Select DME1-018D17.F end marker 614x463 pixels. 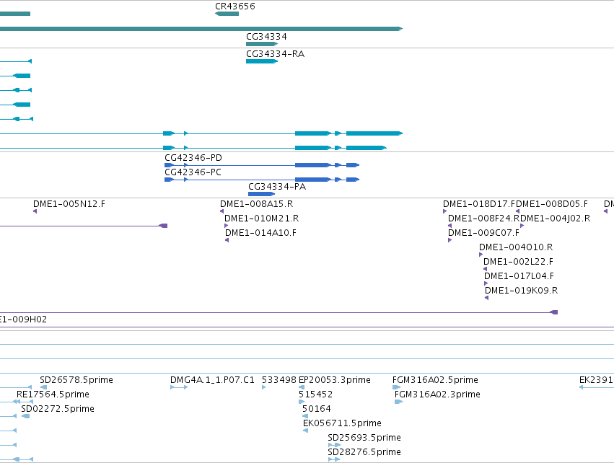[x=445, y=211]
